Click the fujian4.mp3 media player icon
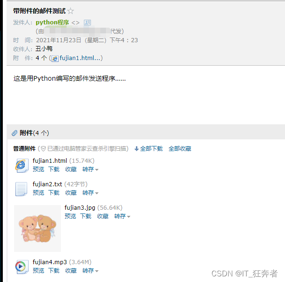Image resolution: width=285 pixels, height=282 pixels. coord(22,267)
